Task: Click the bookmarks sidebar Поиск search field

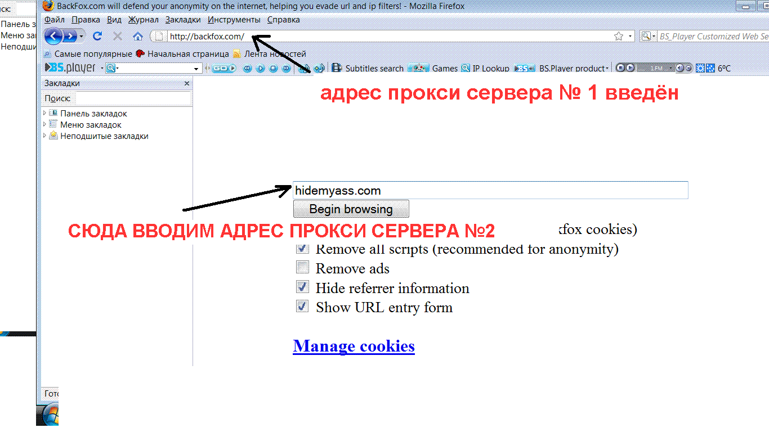Action: (x=133, y=98)
